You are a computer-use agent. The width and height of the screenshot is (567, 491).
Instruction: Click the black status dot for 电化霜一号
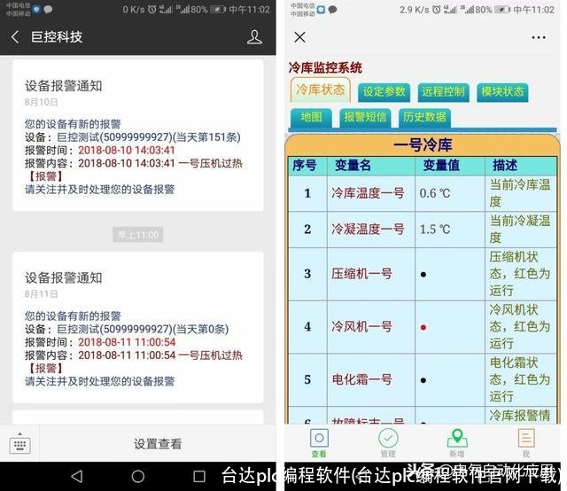pyautogui.click(x=423, y=380)
